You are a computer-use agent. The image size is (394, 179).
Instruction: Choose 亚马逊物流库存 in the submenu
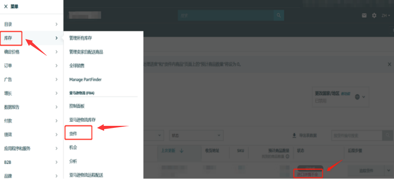(x=83, y=120)
